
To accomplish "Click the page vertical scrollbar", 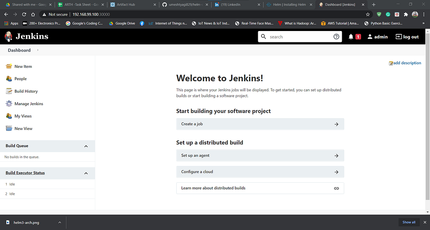I will (427, 116).
